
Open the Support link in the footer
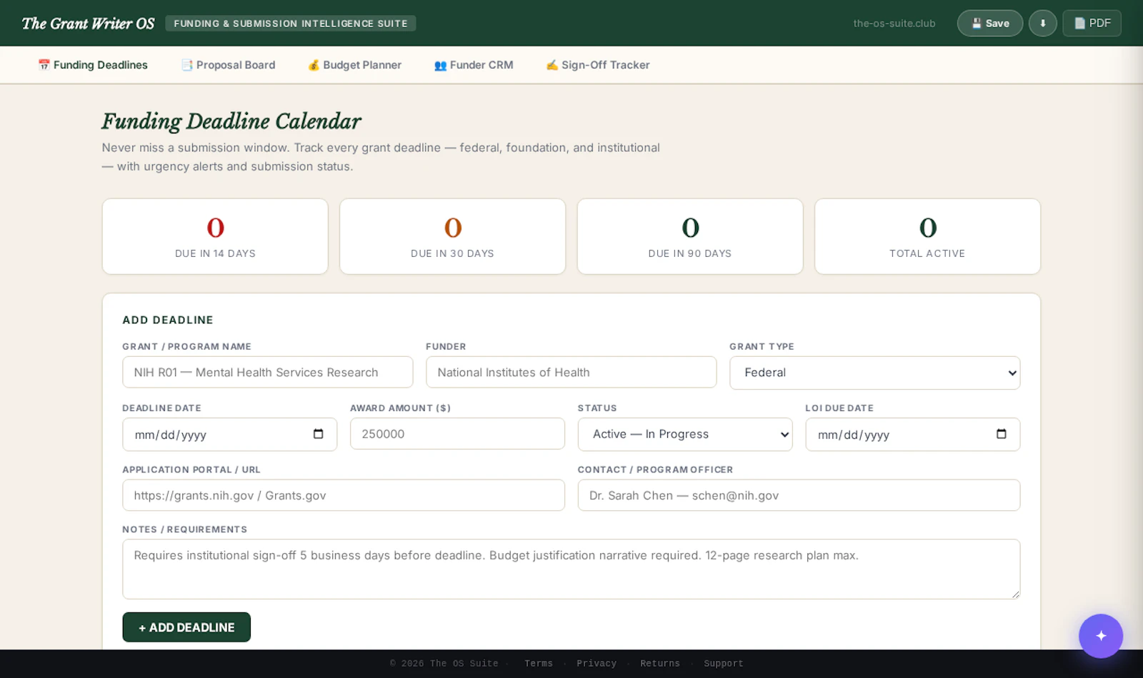coord(724,664)
